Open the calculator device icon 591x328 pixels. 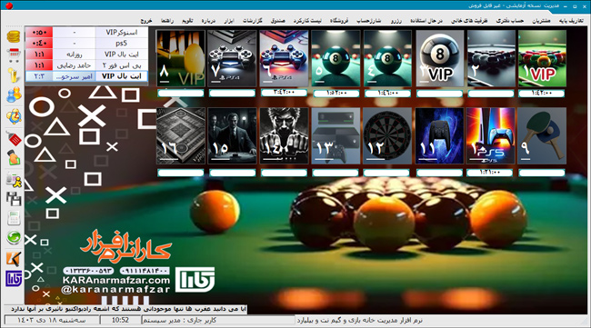(14, 218)
